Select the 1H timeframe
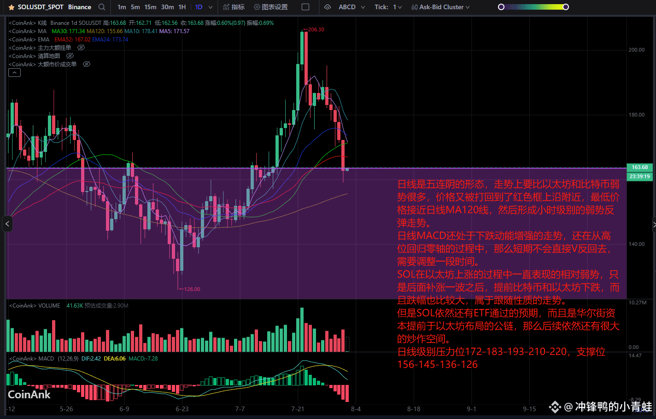This screenshot has height=419, width=656. point(182,7)
